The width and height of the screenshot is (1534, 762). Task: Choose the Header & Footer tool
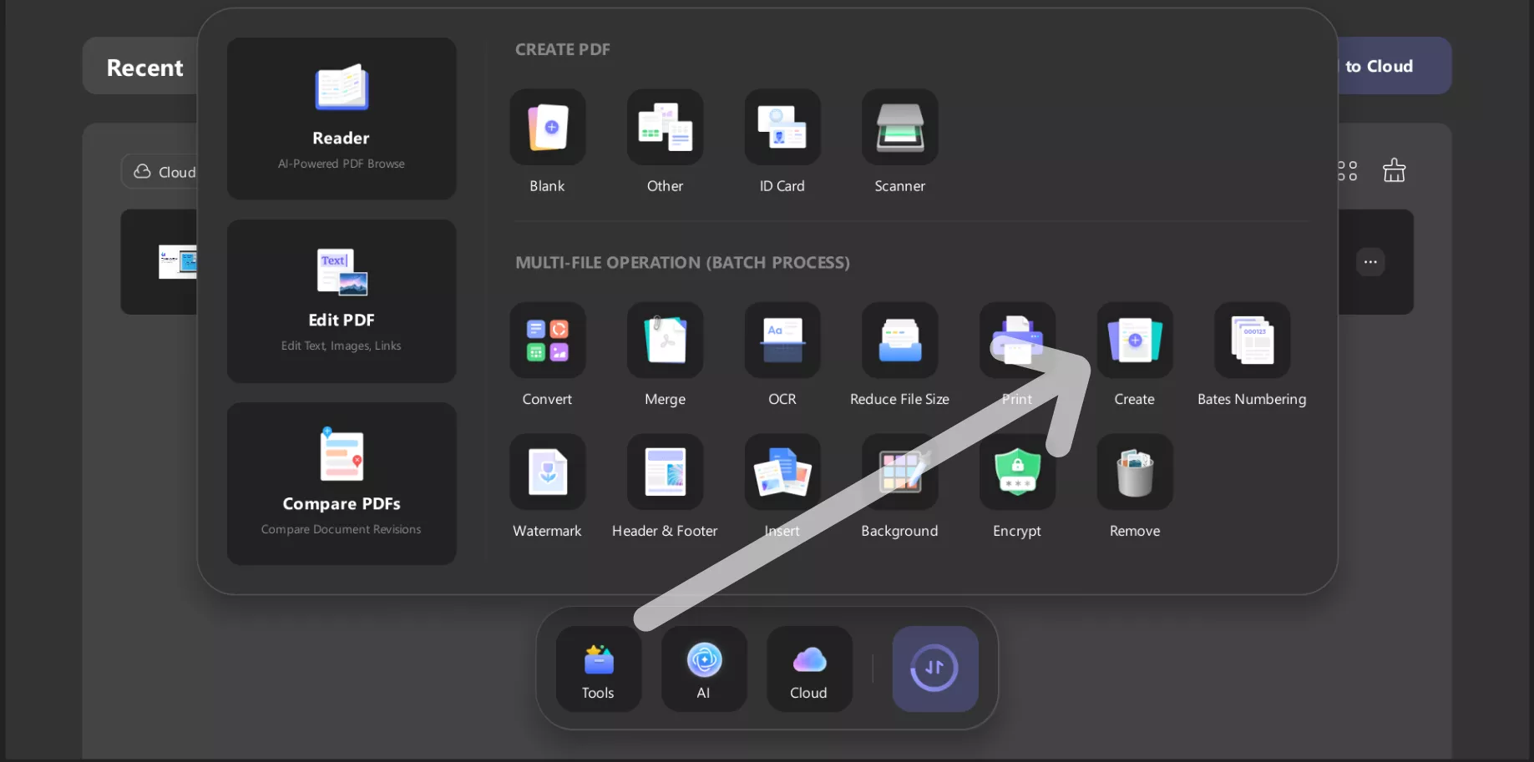coord(665,472)
